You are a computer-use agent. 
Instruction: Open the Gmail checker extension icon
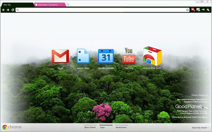193,10
